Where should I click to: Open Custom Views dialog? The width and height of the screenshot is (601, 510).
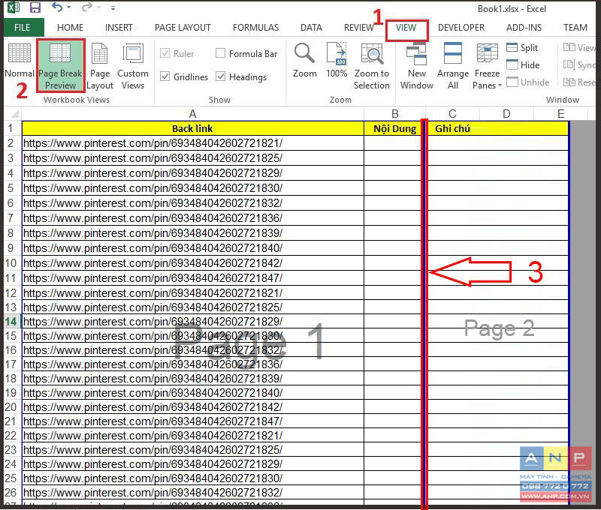(x=133, y=67)
